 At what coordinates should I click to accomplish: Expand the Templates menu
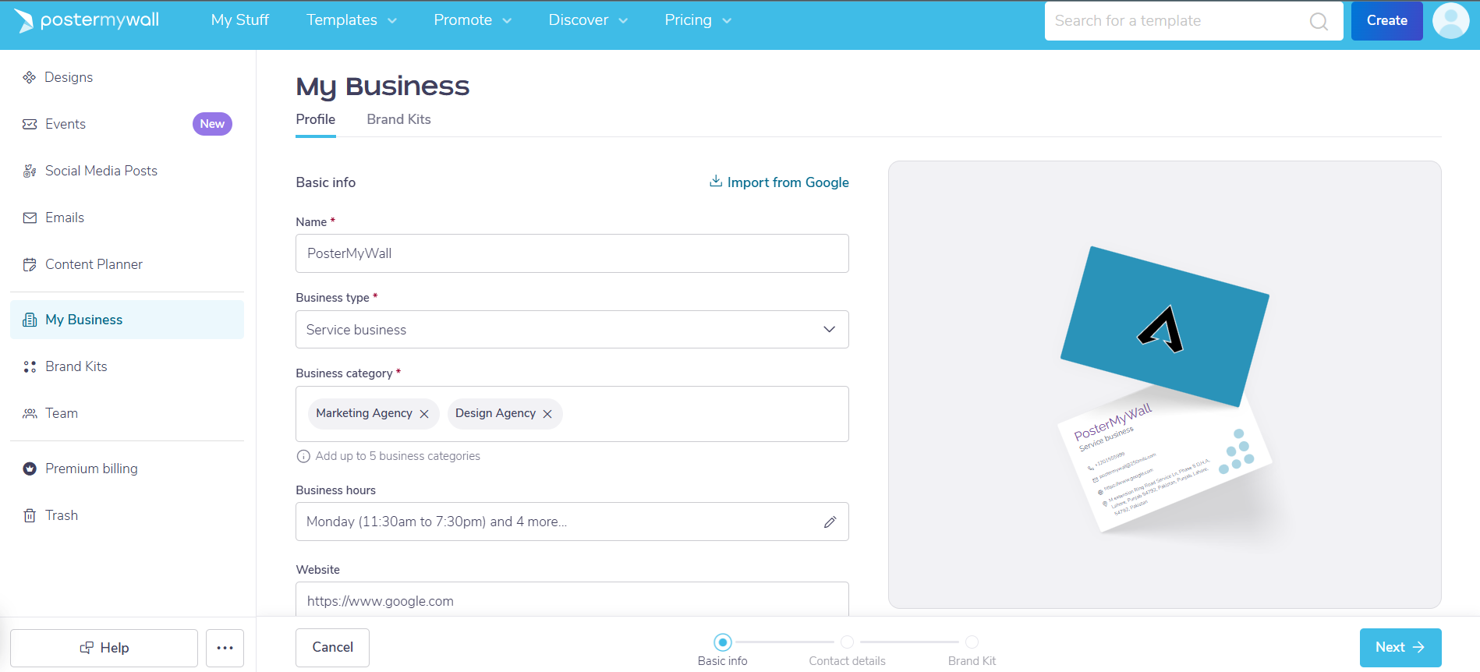(352, 20)
